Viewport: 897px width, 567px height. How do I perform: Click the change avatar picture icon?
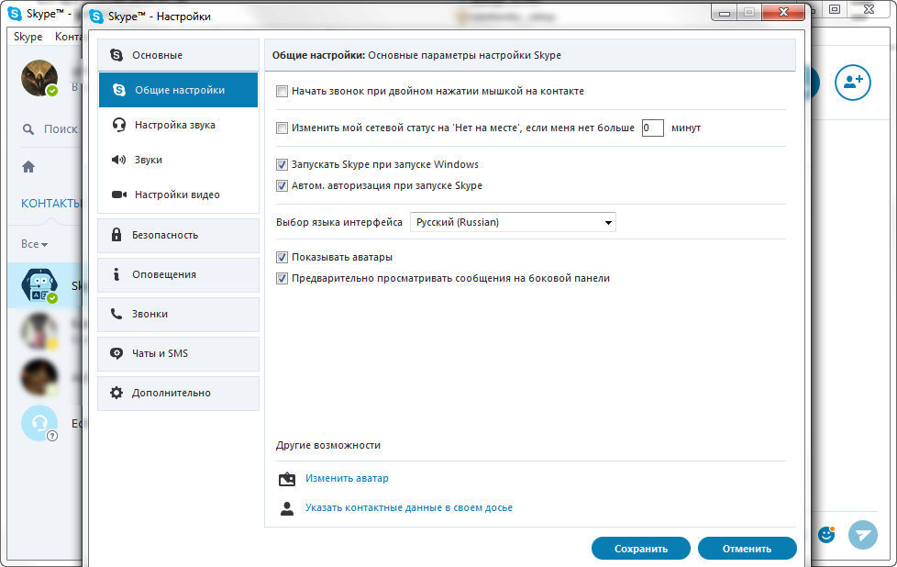pos(287,479)
